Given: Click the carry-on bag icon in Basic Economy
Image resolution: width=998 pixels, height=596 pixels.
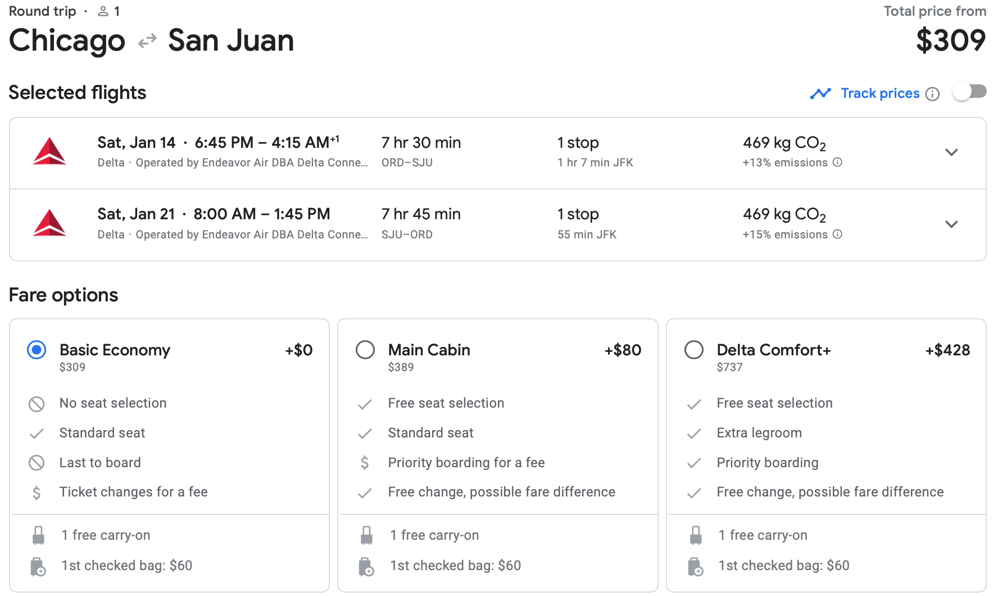Looking at the screenshot, I should pyautogui.click(x=38, y=535).
